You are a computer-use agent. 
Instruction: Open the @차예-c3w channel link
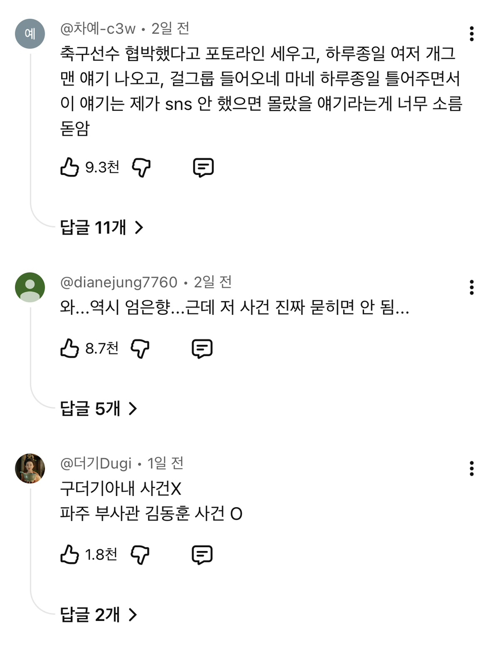[98, 29]
